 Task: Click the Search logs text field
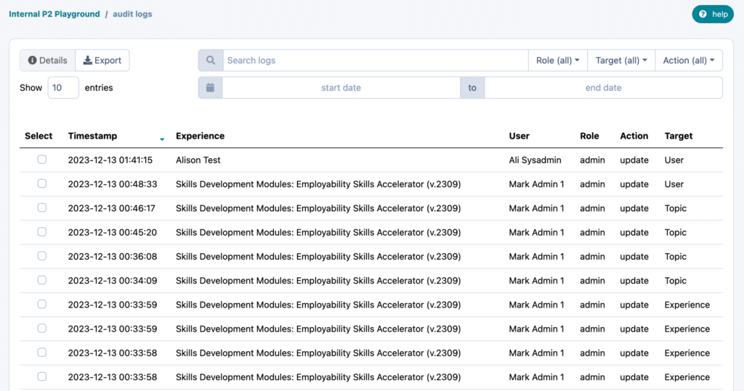[375, 60]
